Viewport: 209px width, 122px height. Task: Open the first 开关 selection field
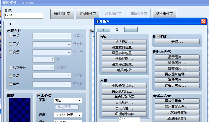pos(52,36)
